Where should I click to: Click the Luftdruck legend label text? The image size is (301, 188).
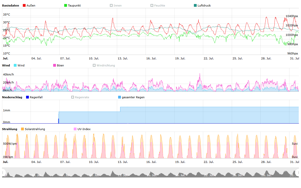click(x=204, y=6)
